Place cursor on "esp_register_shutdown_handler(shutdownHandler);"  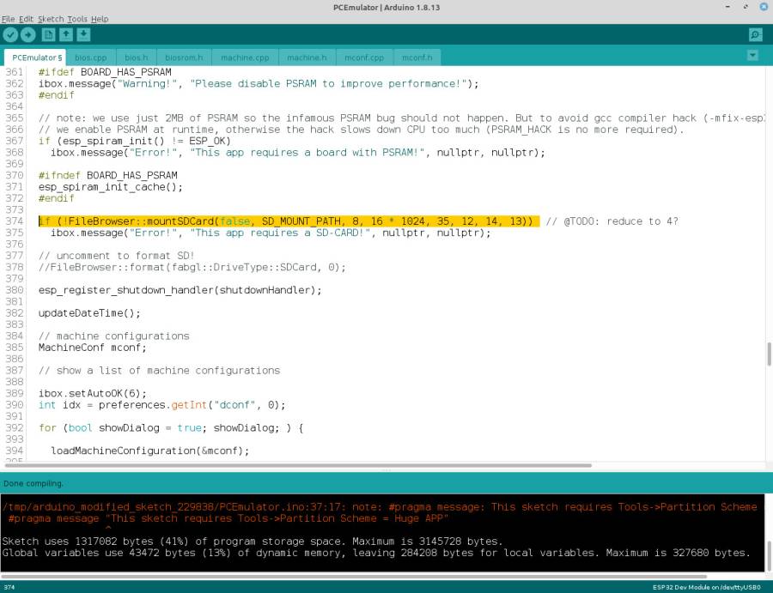[x=180, y=290]
